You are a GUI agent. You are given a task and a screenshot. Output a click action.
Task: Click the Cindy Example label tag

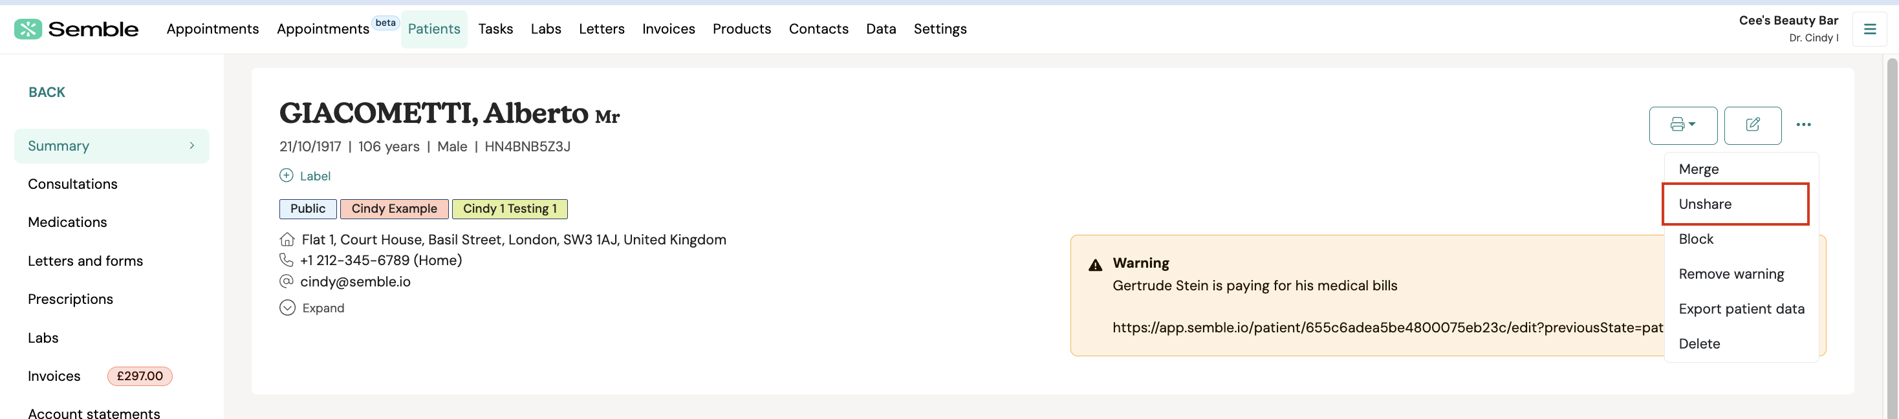coord(395,209)
